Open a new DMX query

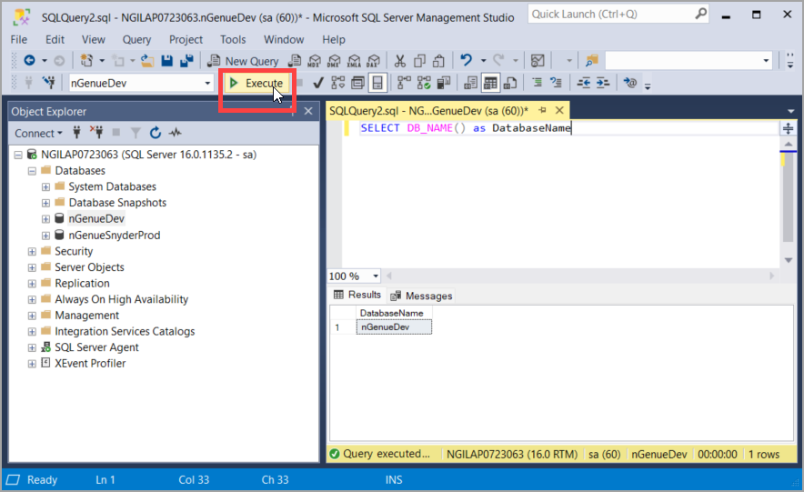click(335, 61)
